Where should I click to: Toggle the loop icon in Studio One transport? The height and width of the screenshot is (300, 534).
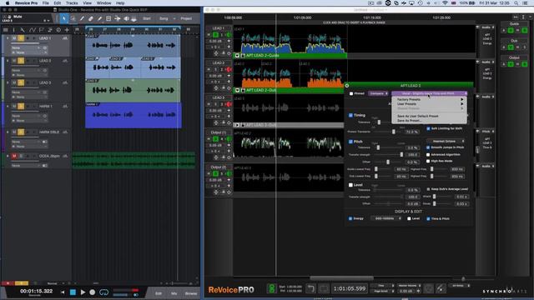coord(103,292)
